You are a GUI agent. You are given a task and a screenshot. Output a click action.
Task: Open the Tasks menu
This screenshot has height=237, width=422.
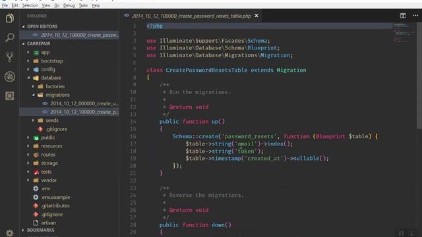83,5
